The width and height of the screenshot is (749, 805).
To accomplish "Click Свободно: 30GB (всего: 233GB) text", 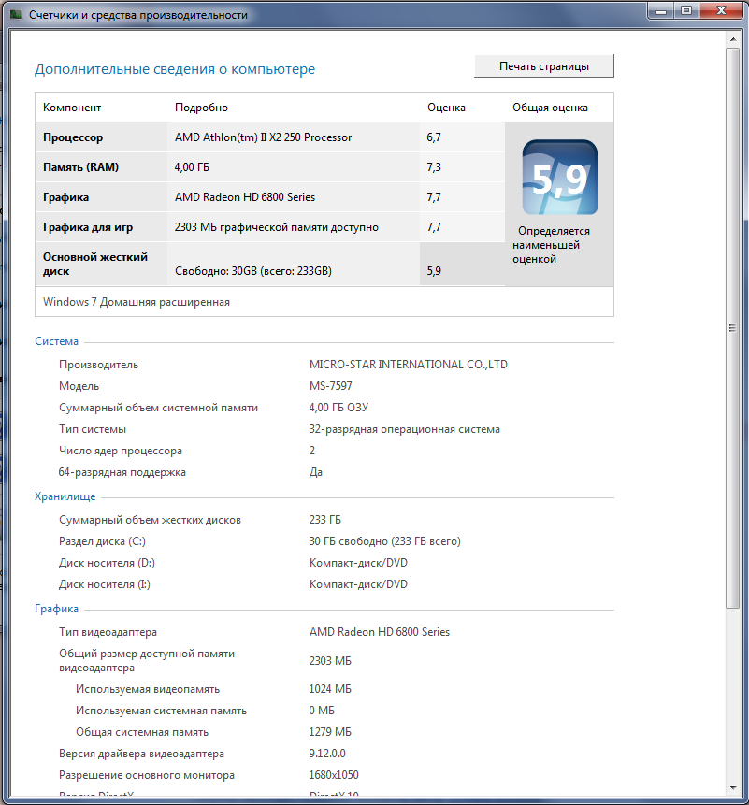I will click(x=253, y=271).
